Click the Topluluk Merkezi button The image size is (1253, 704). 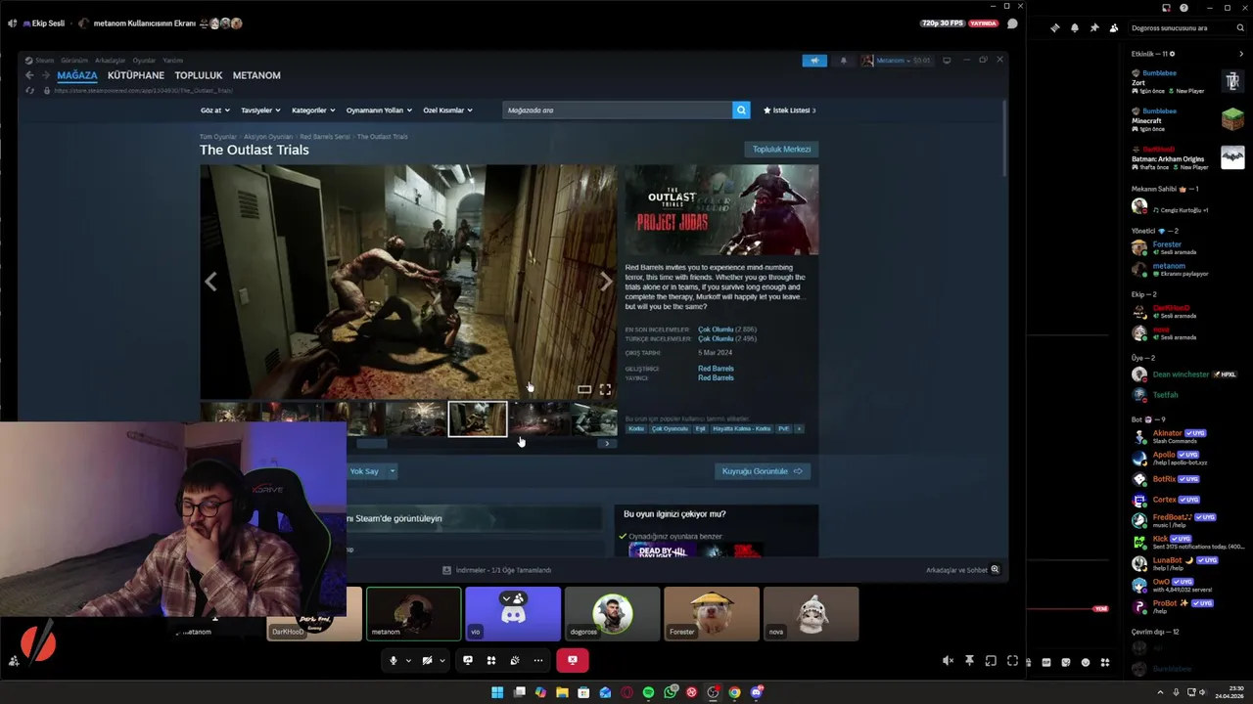click(x=781, y=150)
